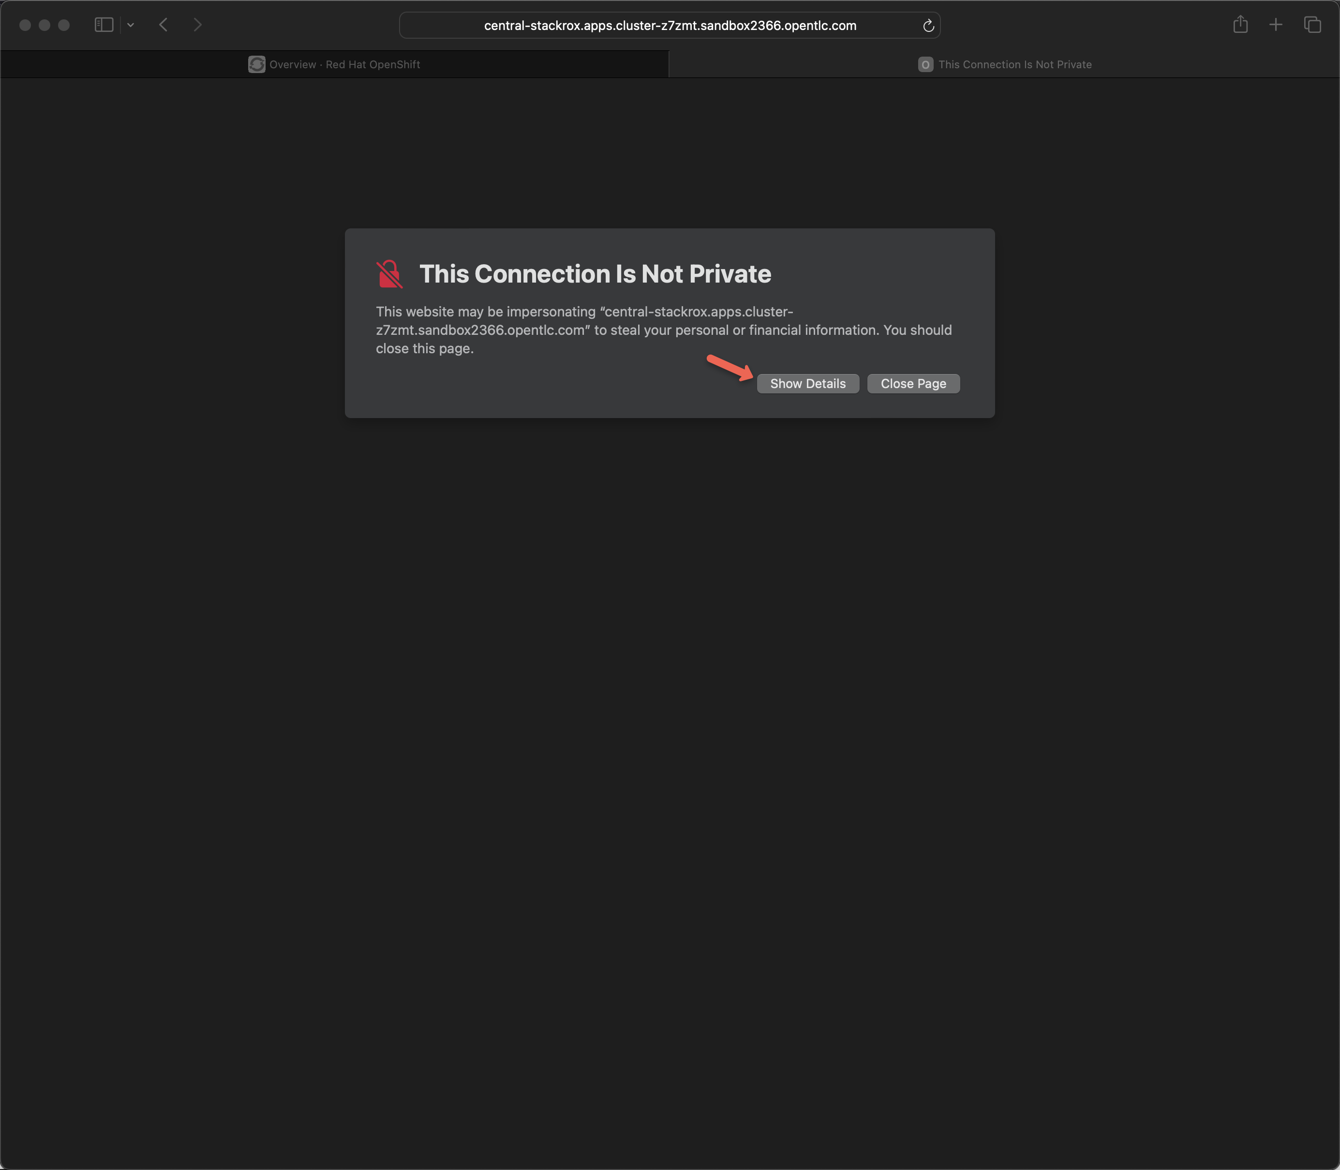This screenshot has height=1170, width=1340.
Task: Click the favicon on the Not Private tab
Action: point(925,65)
